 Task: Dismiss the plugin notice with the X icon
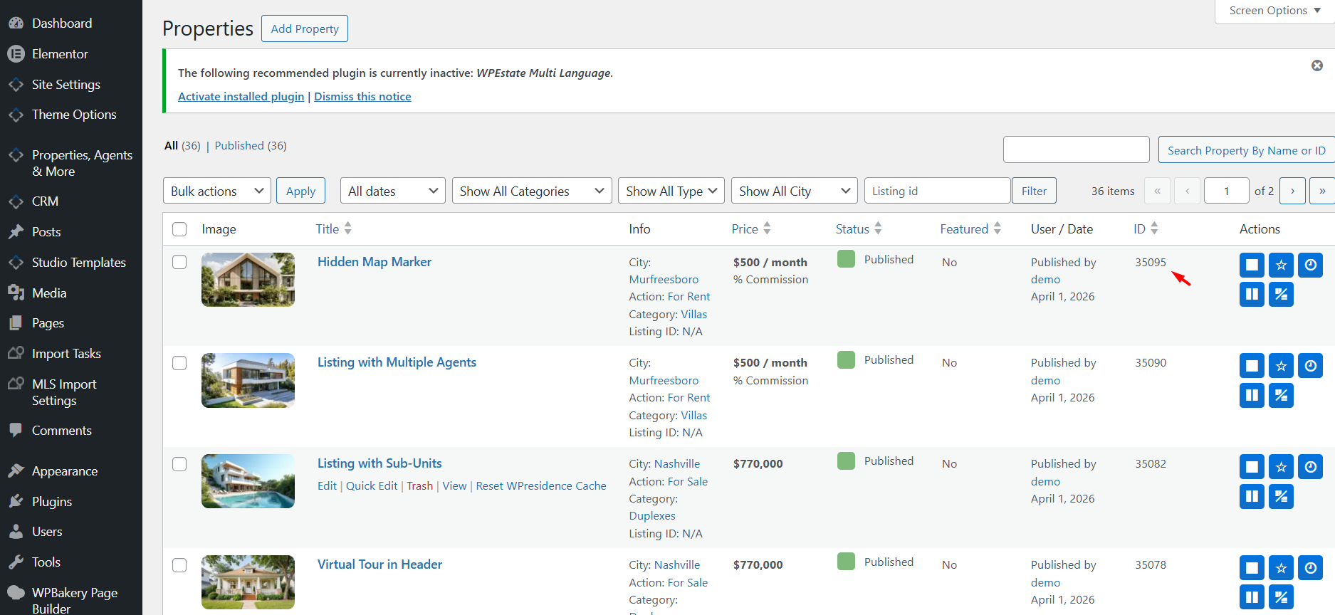pyautogui.click(x=1317, y=65)
